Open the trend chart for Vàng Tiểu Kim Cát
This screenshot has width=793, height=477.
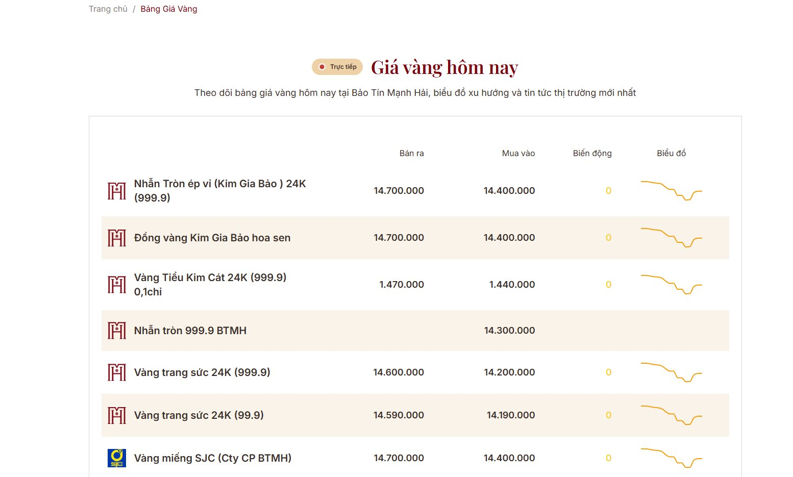point(672,284)
